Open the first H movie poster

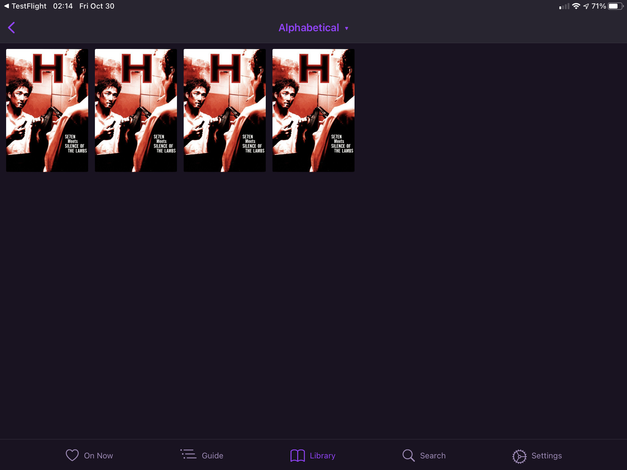pos(47,110)
